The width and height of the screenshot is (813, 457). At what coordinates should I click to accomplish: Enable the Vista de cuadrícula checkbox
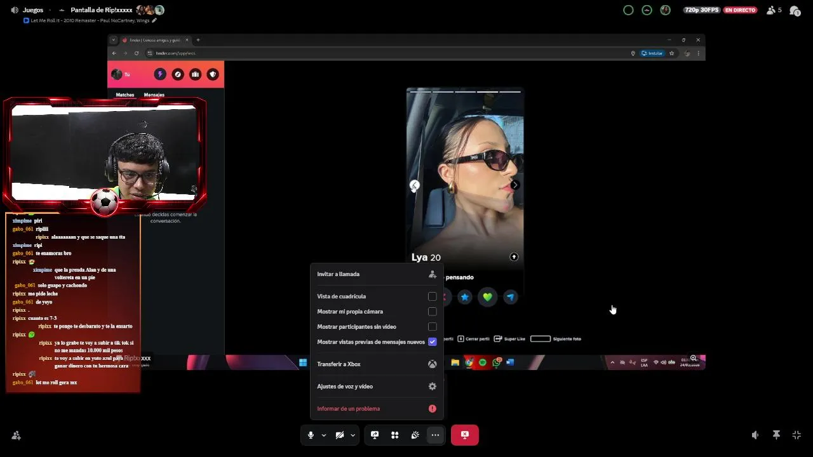[x=433, y=296]
